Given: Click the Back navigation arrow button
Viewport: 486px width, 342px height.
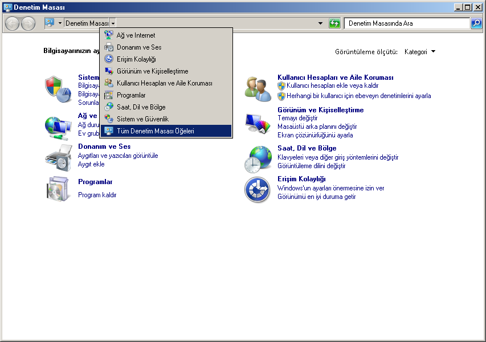Looking at the screenshot, I should click(13, 23).
